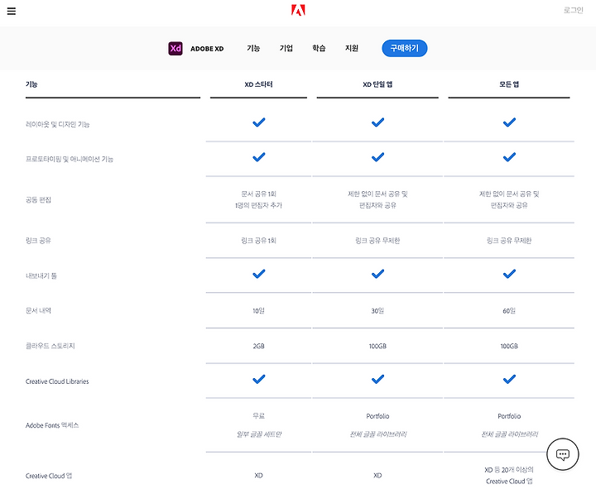Image resolution: width=596 pixels, height=489 pixels.
Task: Click the 문서 내역 row label
Action: pos(38,311)
